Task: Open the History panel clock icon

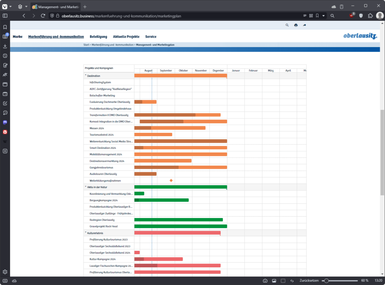Action: click(5, 56)
